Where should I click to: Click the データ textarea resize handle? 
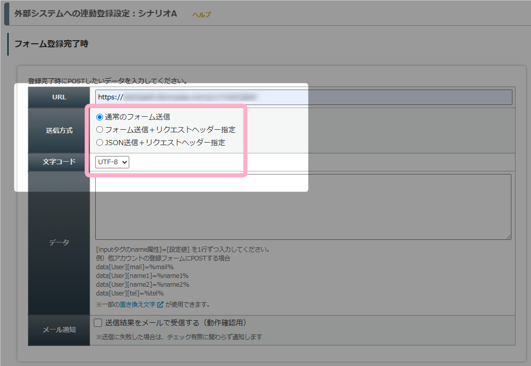[x=509, y=237]
